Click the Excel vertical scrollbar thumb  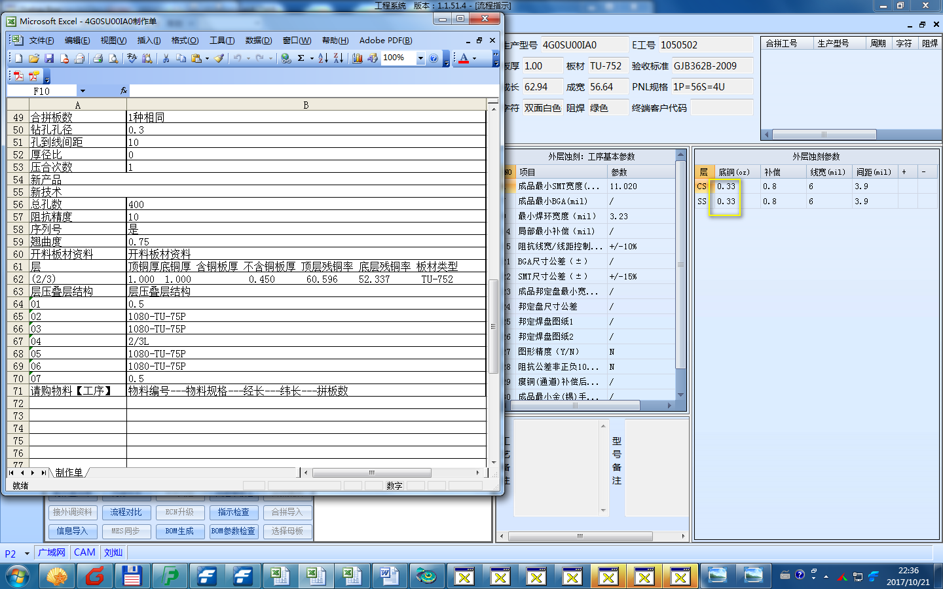coord(493,326)
